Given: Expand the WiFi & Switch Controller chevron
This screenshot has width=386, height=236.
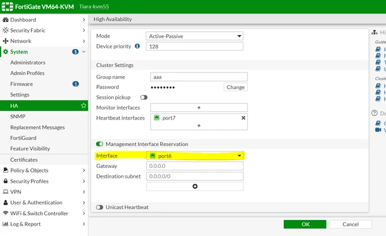Looking at the screenshot, I should (x=84, y=213).
